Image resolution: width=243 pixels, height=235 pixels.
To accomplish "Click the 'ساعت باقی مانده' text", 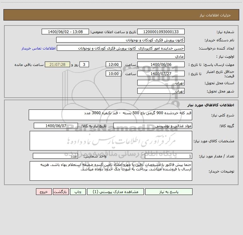I will pyautogui.click(x=29, y=65).
